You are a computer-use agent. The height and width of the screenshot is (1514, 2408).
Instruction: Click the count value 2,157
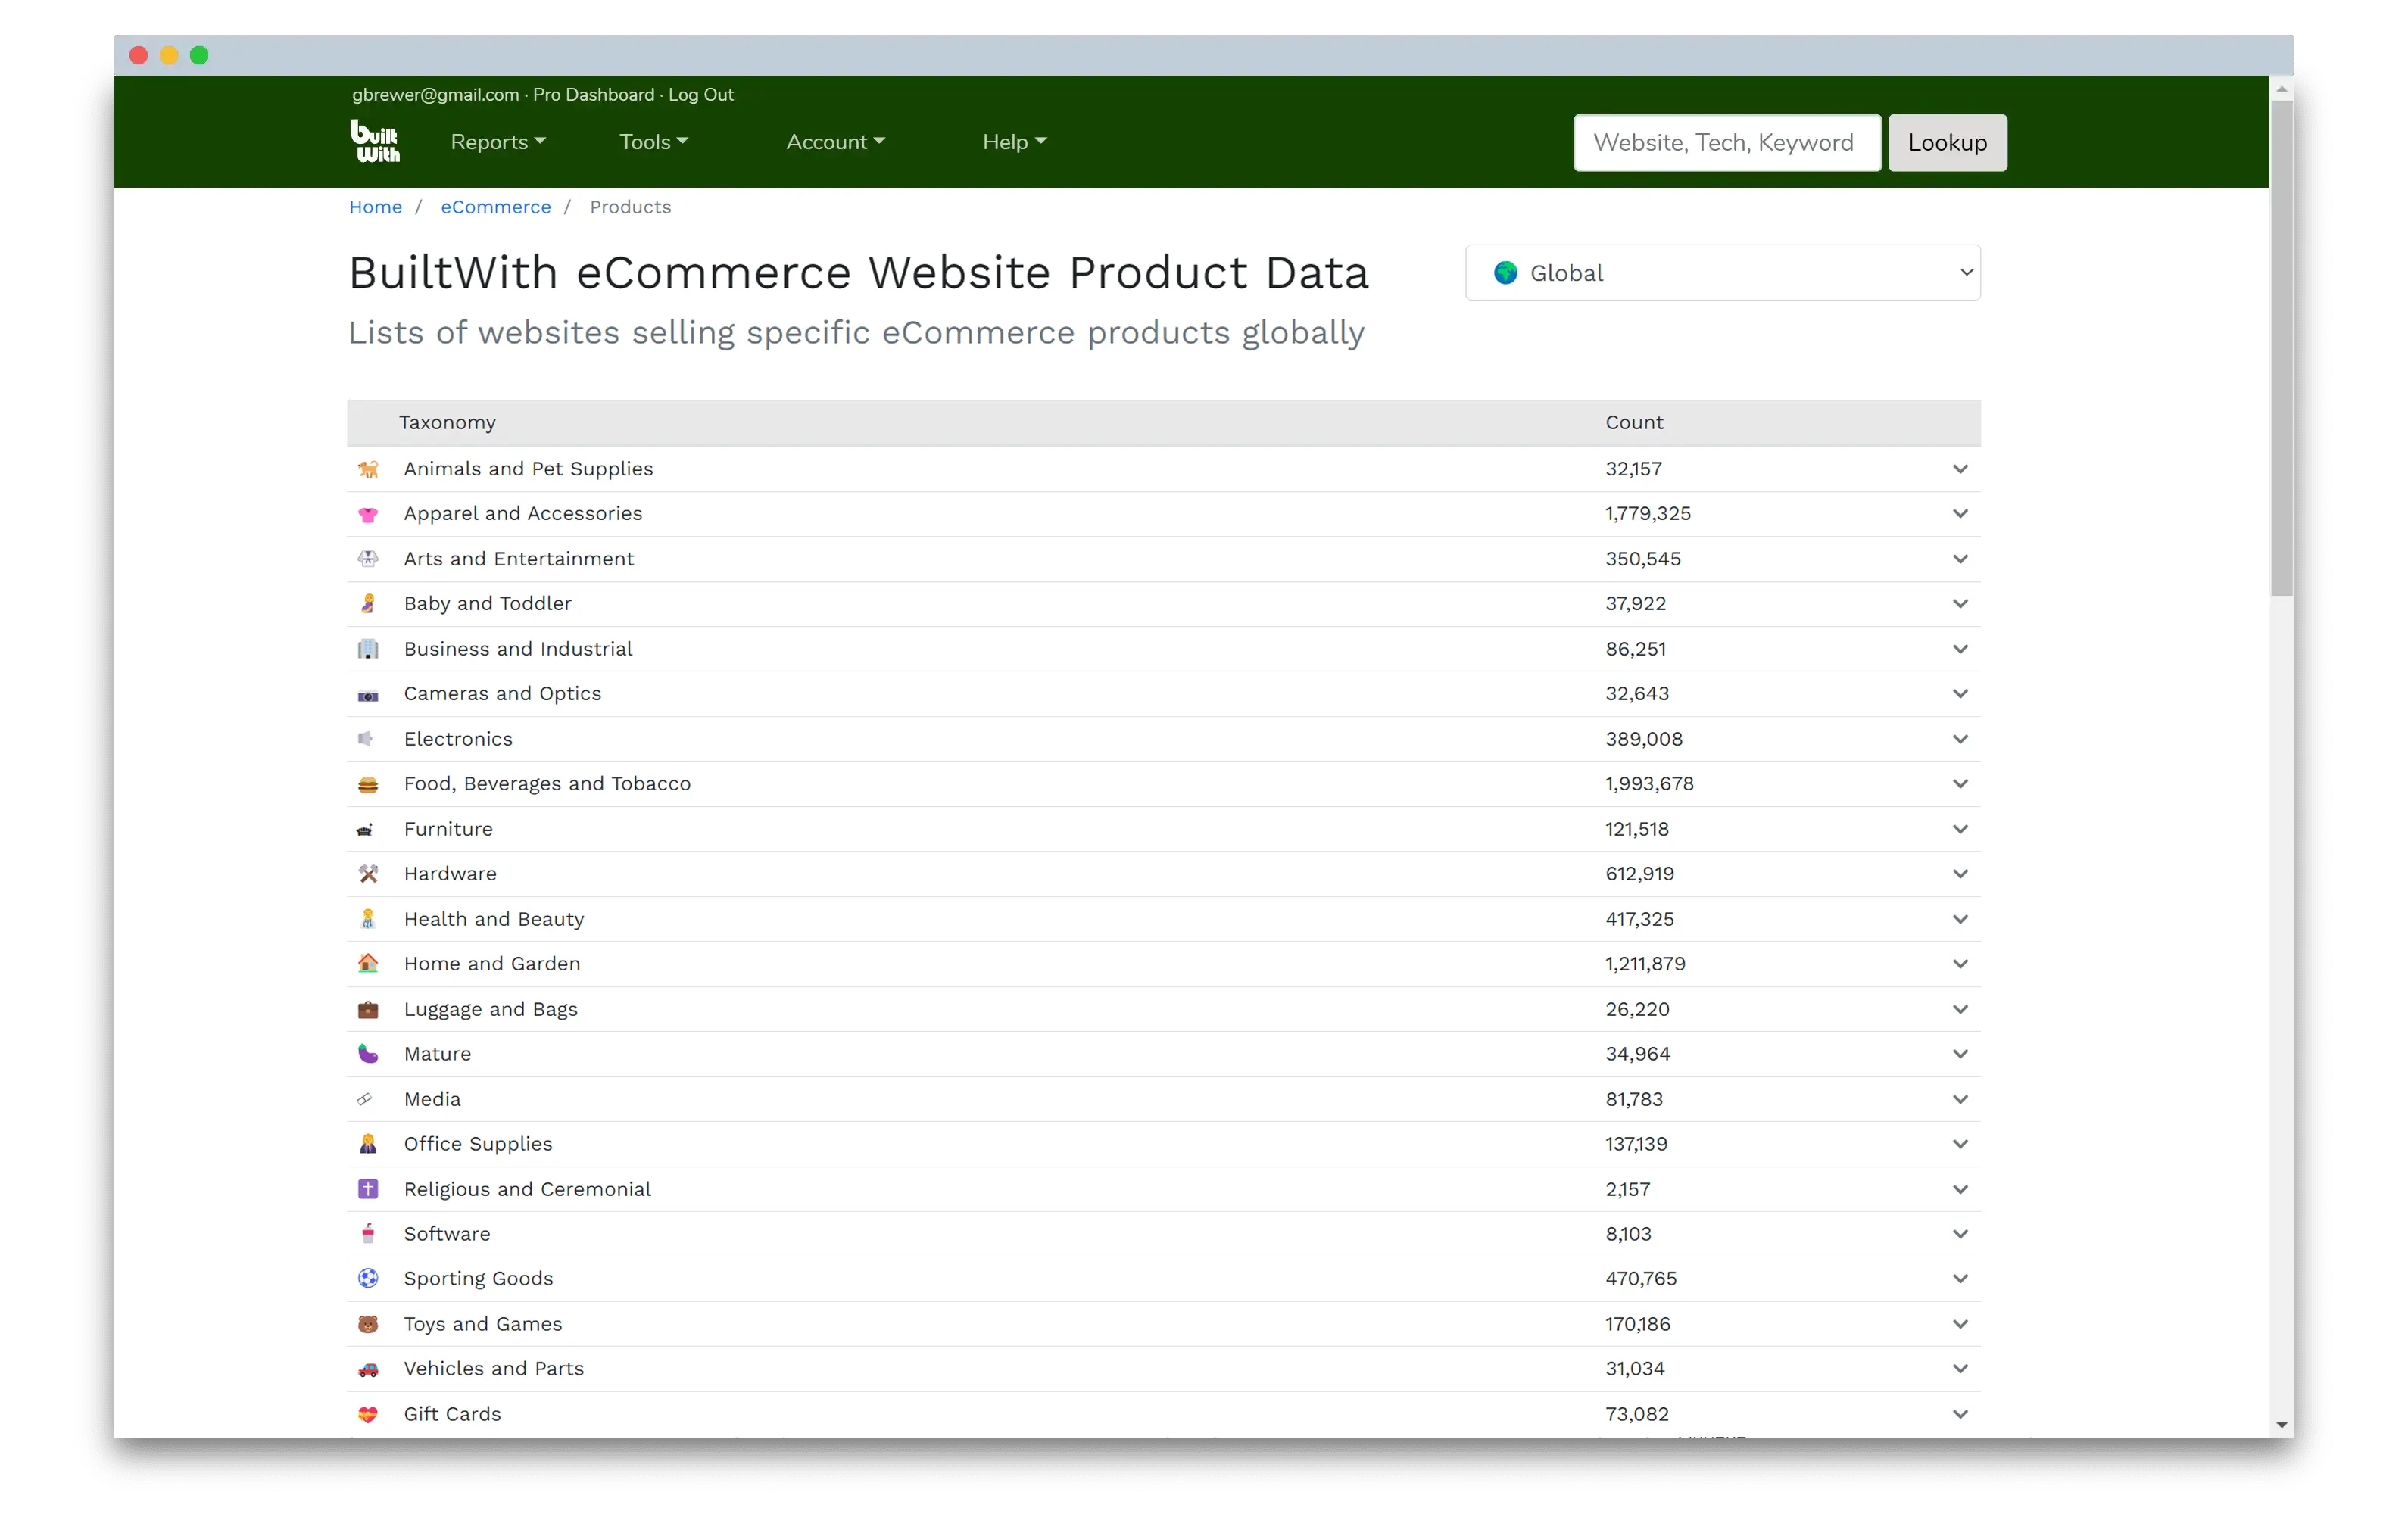tap(1627, 1189)
